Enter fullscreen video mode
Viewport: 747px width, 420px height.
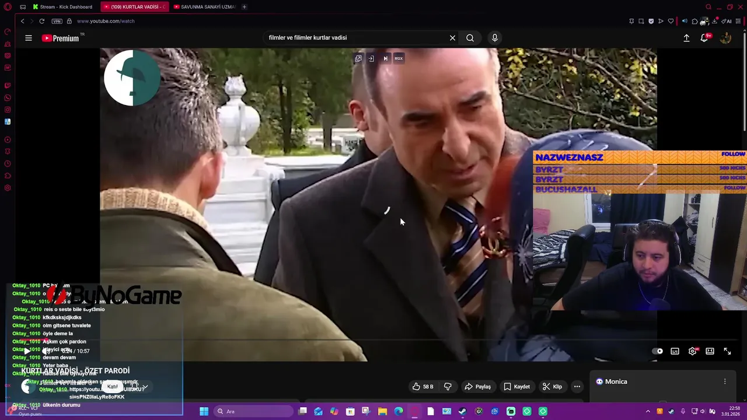[727, 351]
